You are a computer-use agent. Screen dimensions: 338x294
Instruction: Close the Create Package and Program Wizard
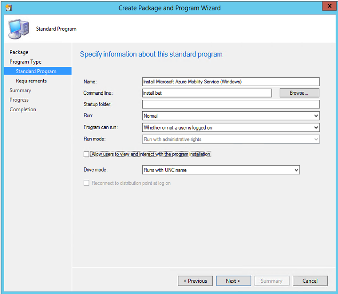pos(329,6)
